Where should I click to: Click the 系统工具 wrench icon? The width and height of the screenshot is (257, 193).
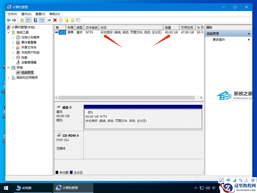point(13,32)
